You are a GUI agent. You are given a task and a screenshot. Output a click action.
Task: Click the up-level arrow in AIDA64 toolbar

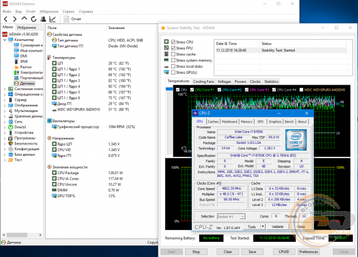pos(24,19)
